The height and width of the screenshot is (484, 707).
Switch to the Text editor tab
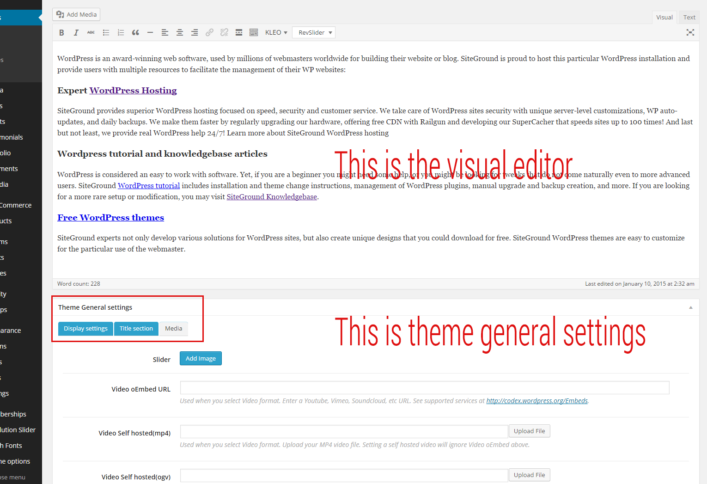click(x=689, y=18)
